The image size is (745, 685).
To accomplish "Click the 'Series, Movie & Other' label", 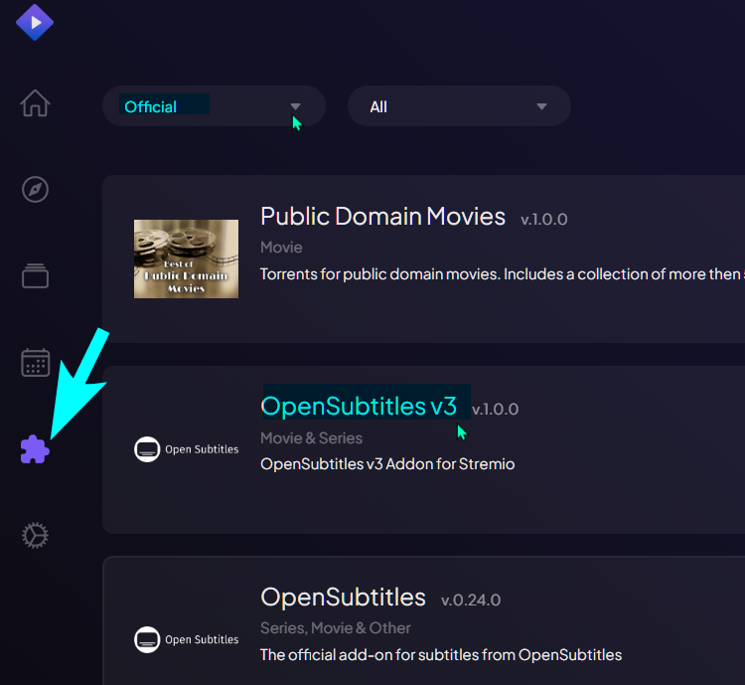I will pyautogui.click(x=336, y=628).
